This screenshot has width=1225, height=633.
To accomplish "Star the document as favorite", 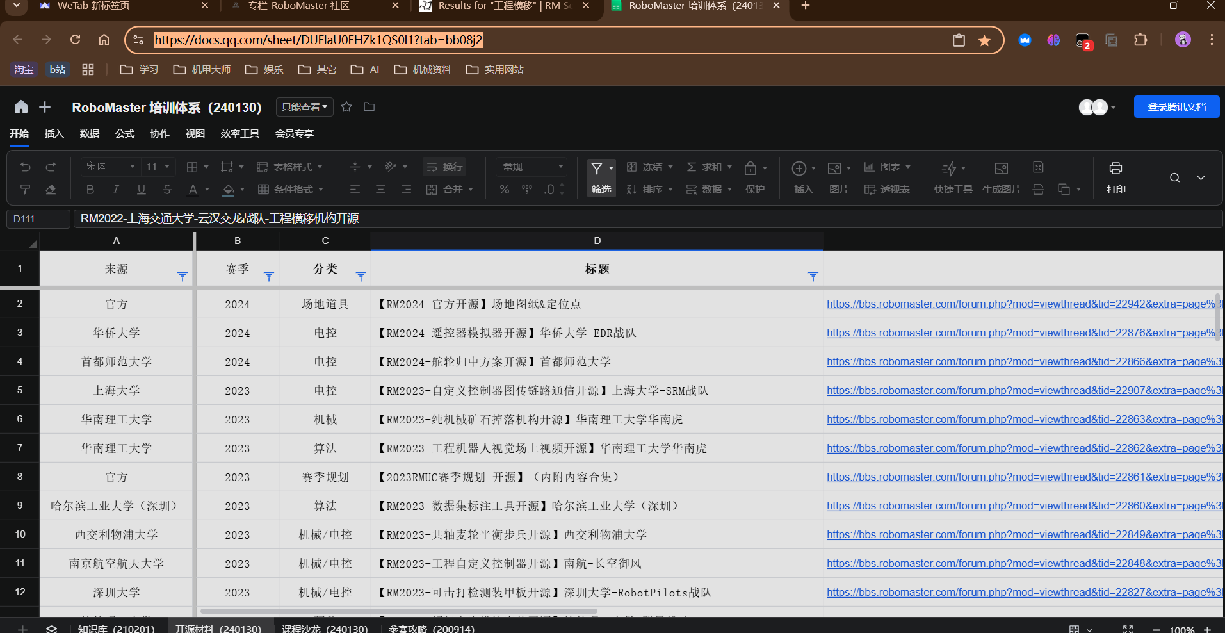I will tap(346, 107).
